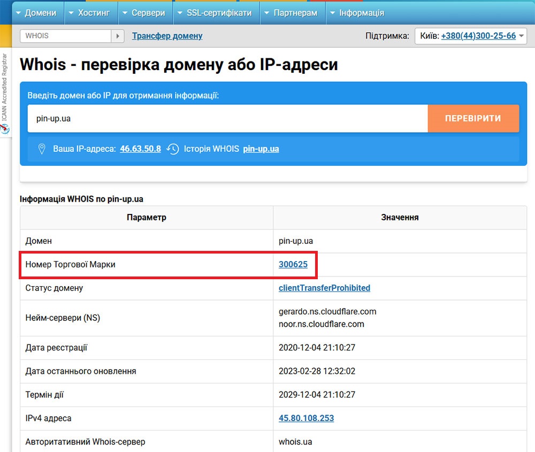535x452 pixels.
Task: Click the location pin icon beside IP address
Action: [x=42, y=149]
